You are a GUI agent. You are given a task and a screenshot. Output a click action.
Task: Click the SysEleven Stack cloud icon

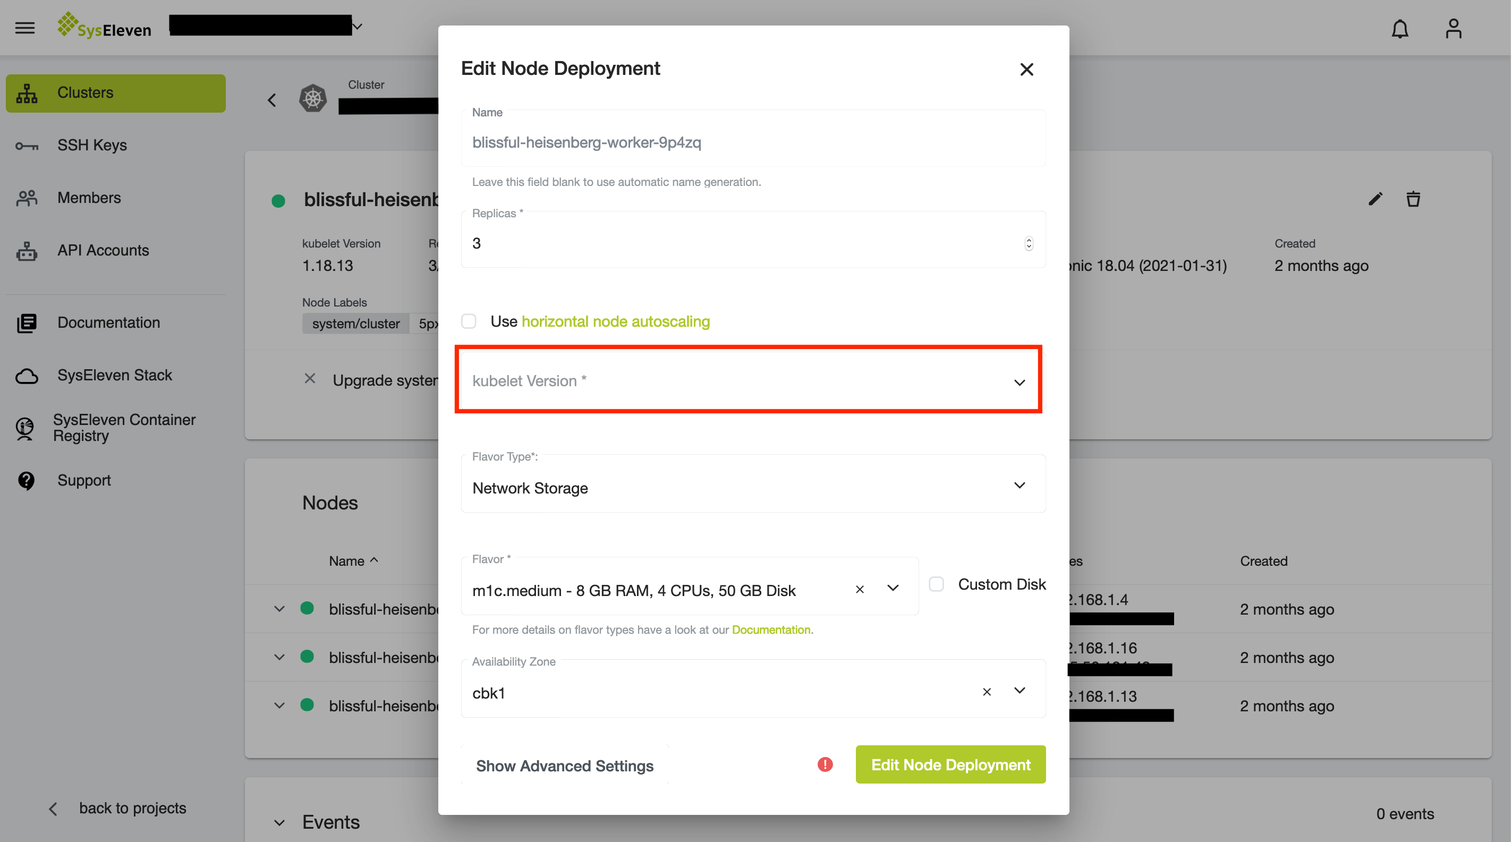click(27, 376)
